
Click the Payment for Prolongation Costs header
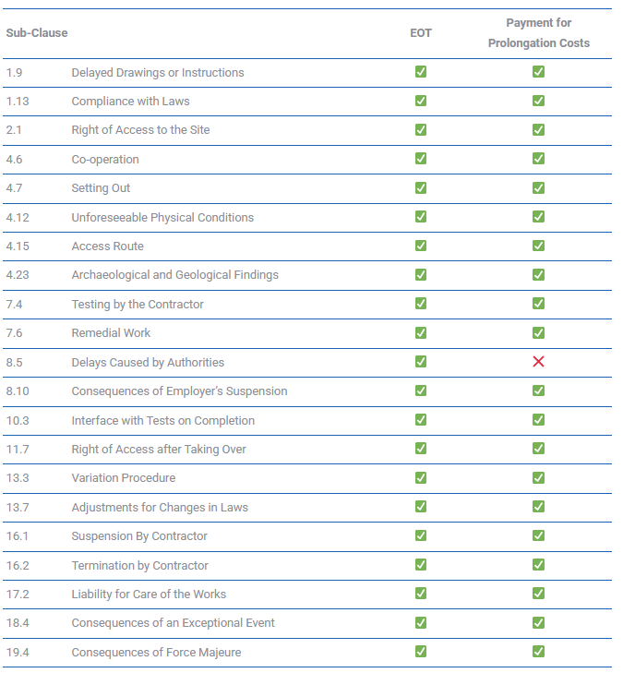point(538,33)
